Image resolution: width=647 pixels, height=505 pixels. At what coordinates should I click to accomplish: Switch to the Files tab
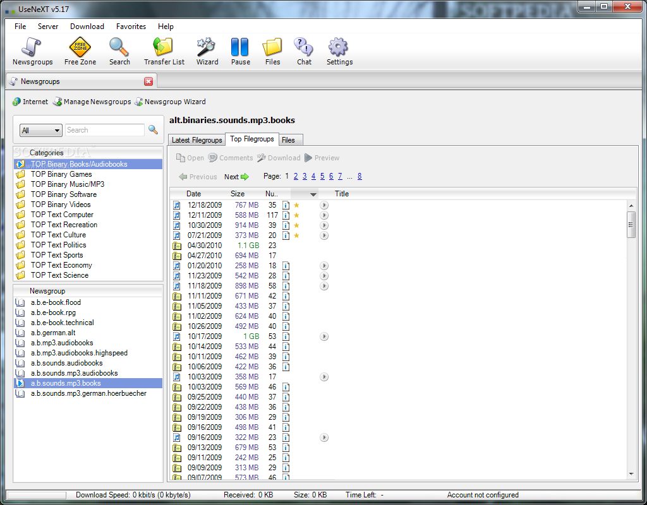tap(291, 140)
